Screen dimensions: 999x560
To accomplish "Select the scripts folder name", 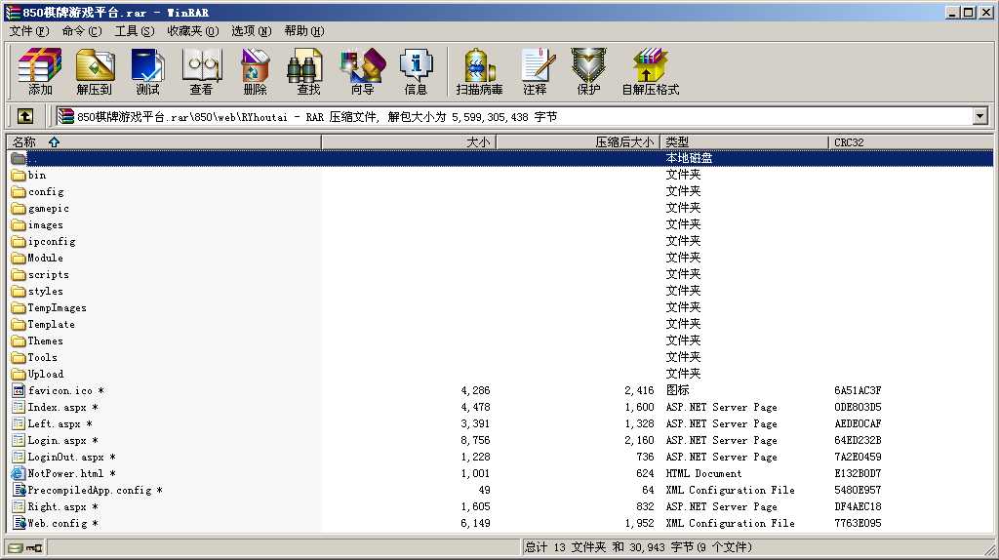I will pos(49,274).
